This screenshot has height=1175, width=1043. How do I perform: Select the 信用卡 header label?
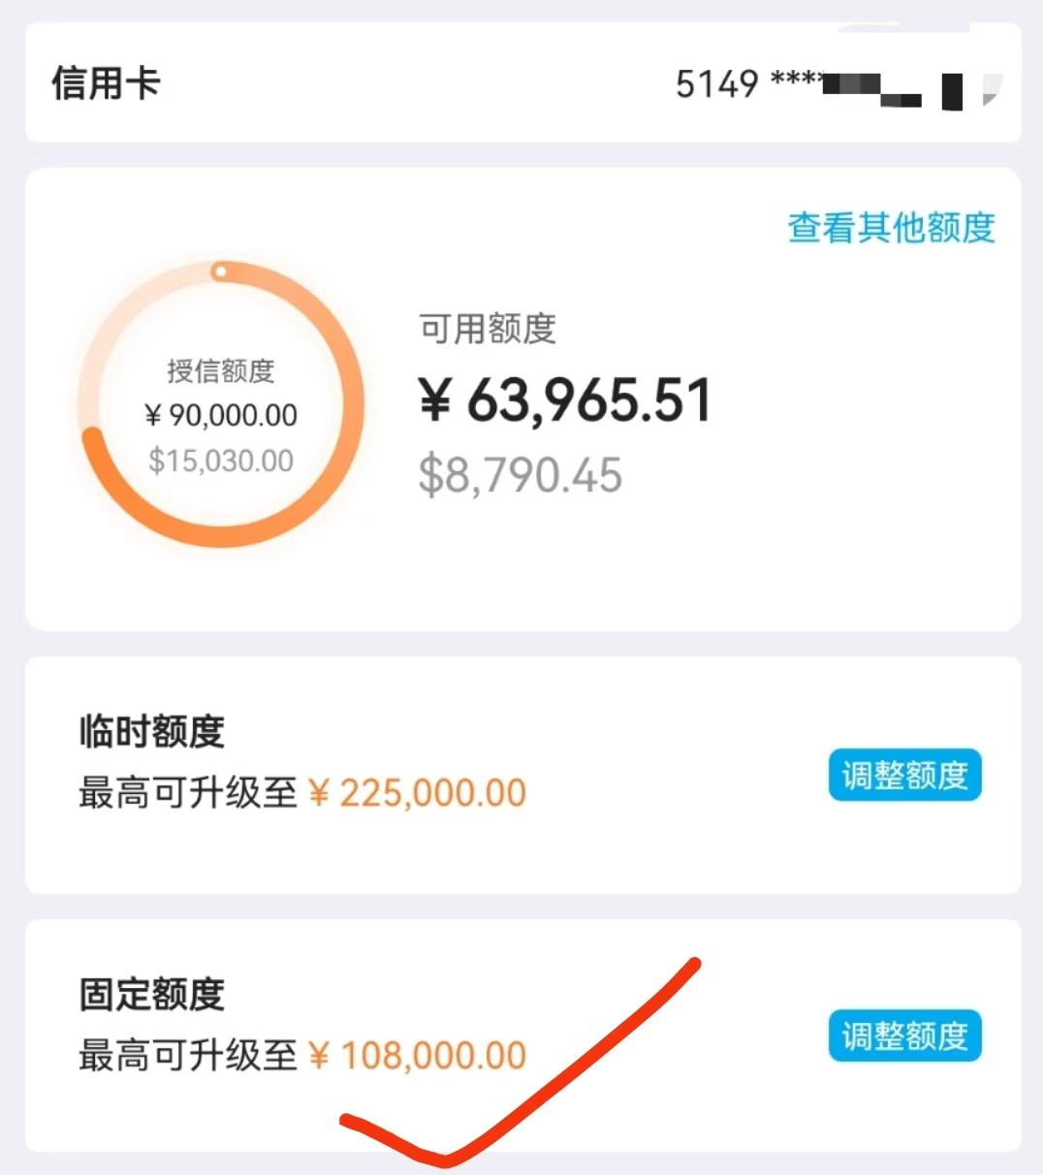[106, 82]
